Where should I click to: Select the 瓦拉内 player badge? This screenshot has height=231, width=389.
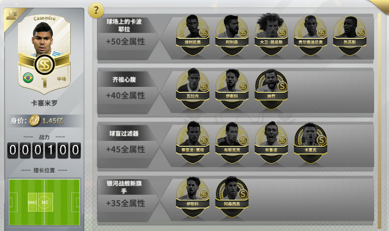pyautogui.click(x=193, y=89)
